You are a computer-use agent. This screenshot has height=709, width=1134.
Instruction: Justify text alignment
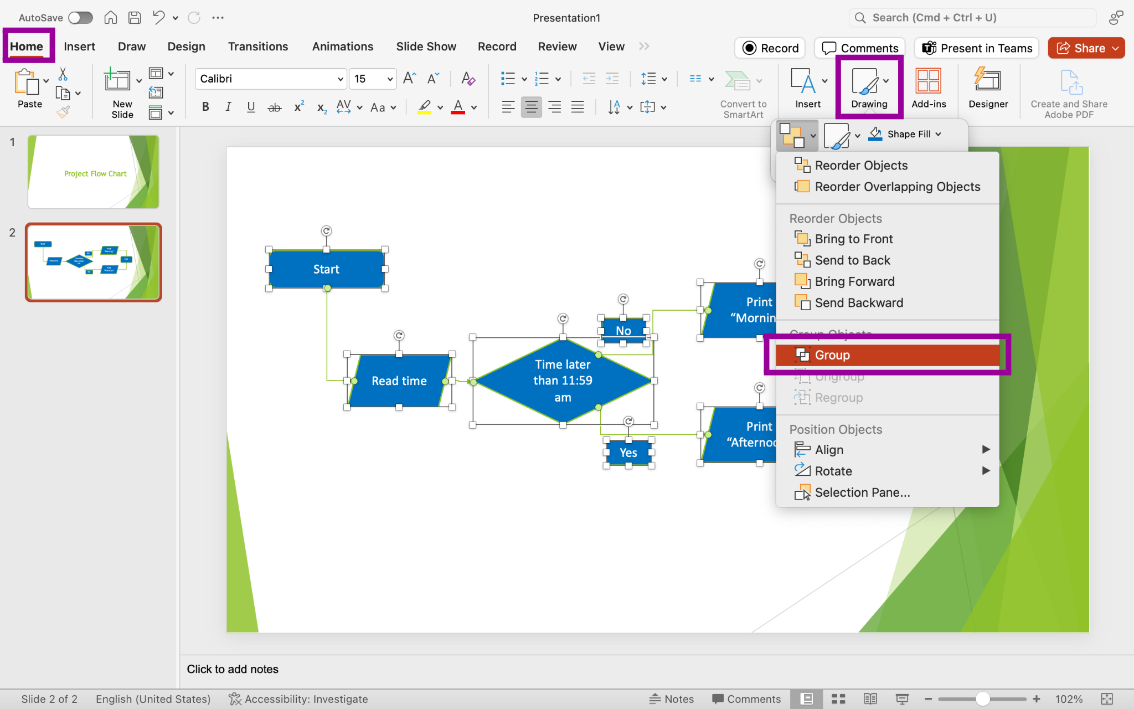tap(578, 107)
